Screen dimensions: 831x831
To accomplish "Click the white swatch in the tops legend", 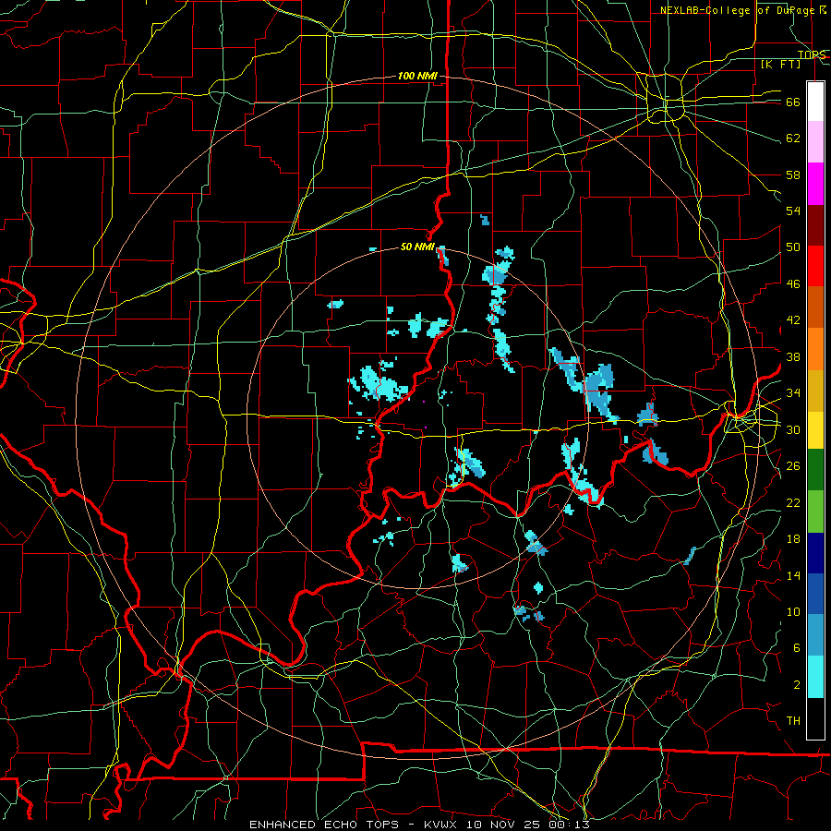I will [815, 102].
